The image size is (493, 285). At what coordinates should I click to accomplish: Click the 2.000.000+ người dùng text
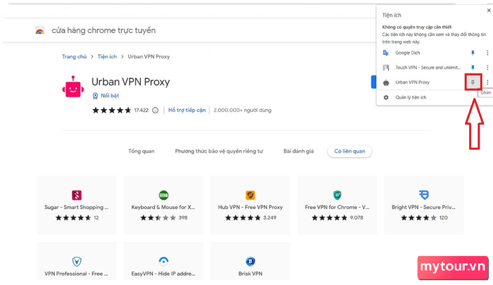[242, 110]
